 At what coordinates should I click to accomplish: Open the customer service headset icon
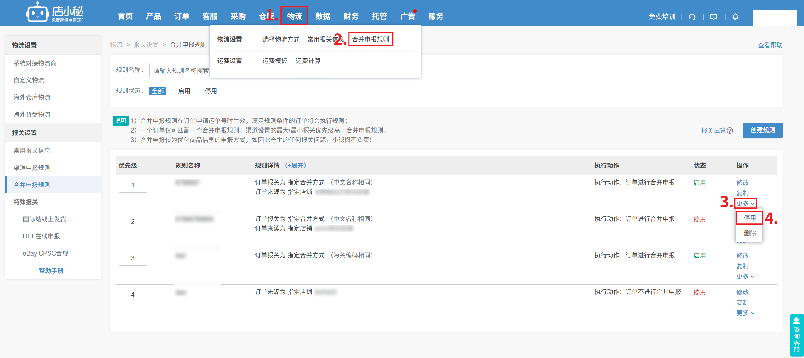coord(692,17)
